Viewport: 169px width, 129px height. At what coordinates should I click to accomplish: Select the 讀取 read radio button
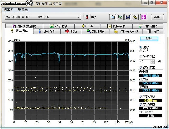(x=141, y=47)
